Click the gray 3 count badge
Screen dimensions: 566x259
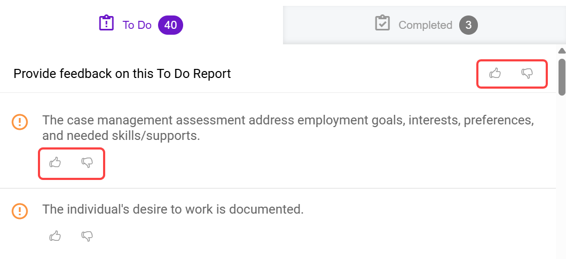pos(468,25)
